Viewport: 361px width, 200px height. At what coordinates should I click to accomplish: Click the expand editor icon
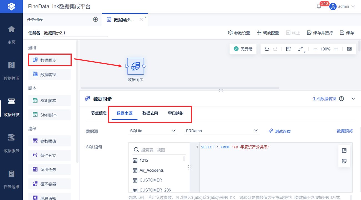344,151
